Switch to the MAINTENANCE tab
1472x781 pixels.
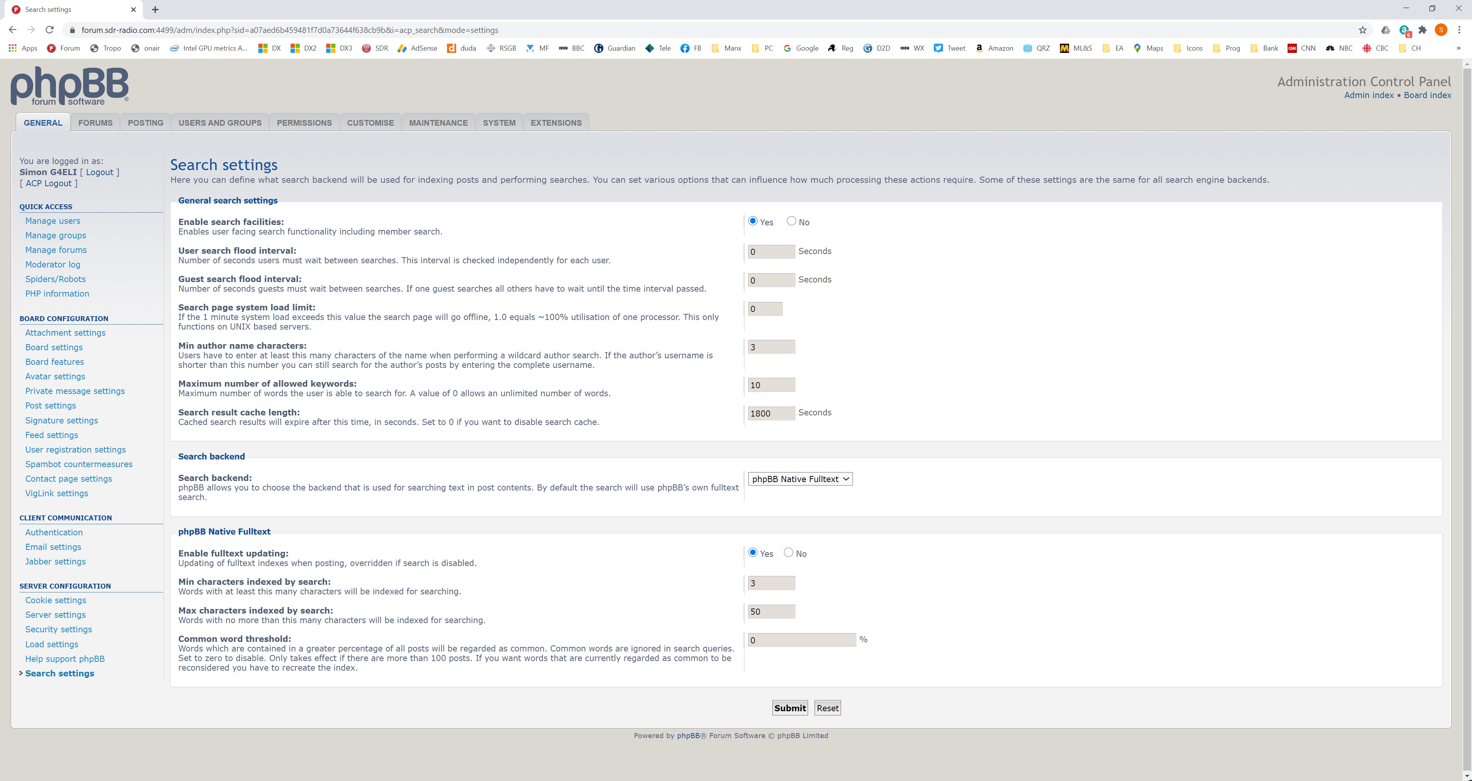click(438, 123)
